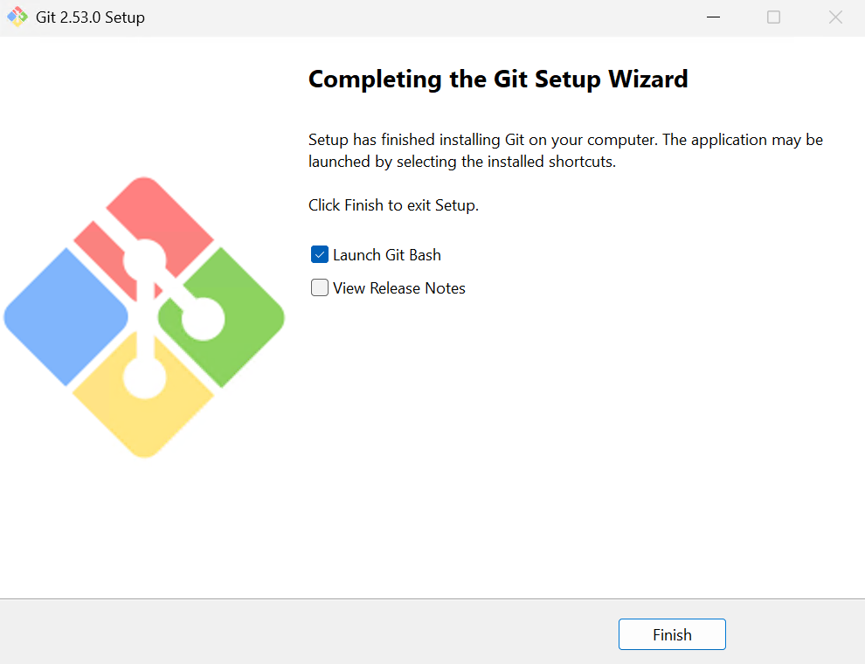The image size is (865, 664).
Task: Toggle Launch Git Bash off then verify state
Action: (x=320, y=254)
